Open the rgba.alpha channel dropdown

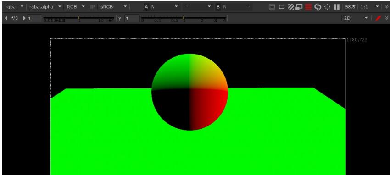45,7
